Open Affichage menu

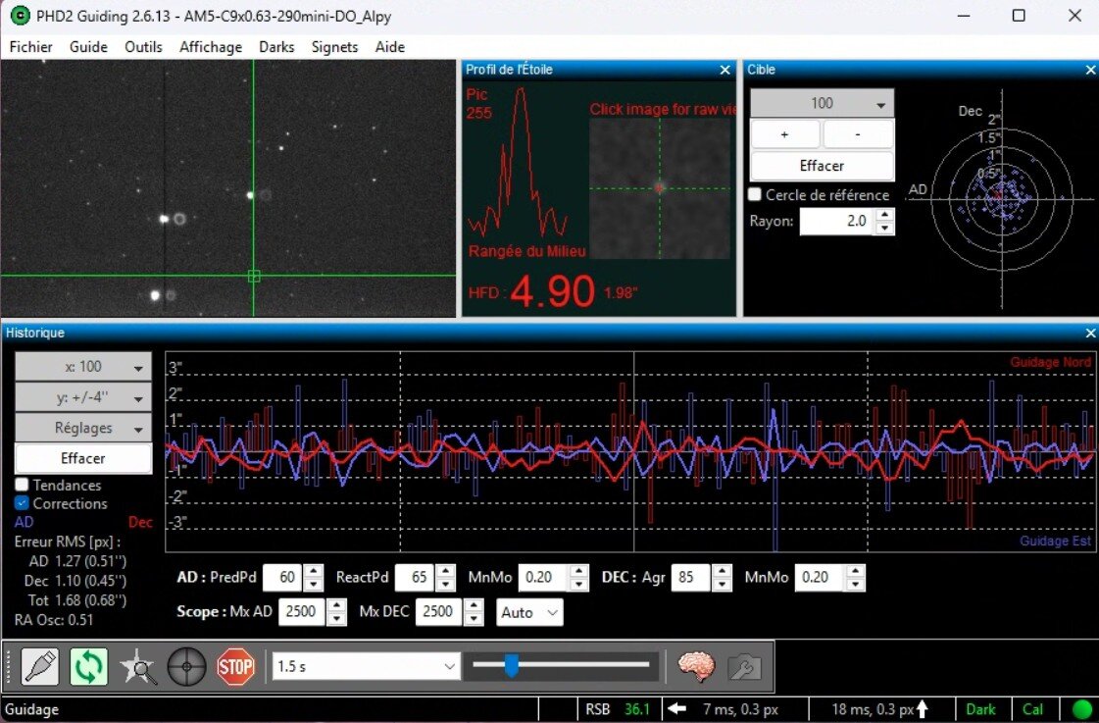pyautogui.click(x=211, y=47)
